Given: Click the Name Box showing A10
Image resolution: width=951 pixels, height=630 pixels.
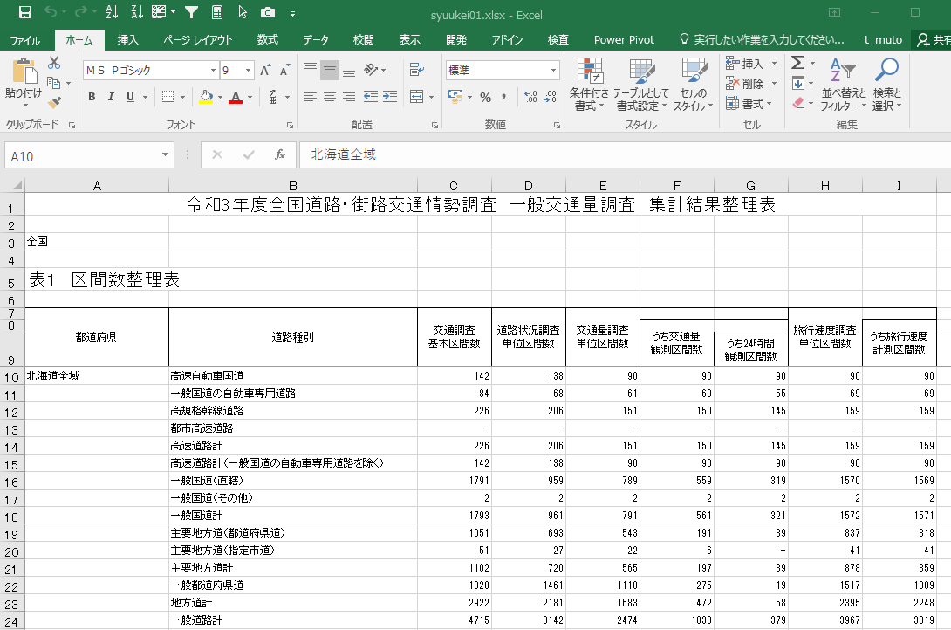Looking at the screenshot, I should pyautogui.click(x=82, y=156).
